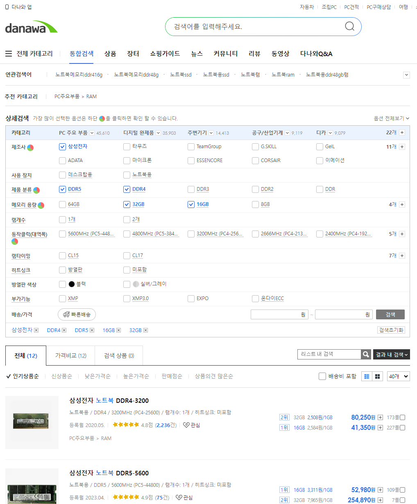Open the 결과 내 검색 dropdown button
This screenshot has width=417, height=504.
coord(391,355)
